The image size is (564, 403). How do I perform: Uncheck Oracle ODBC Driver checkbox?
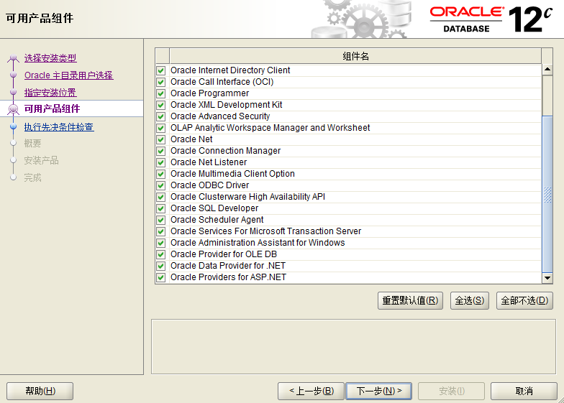(x=161, y=185)
